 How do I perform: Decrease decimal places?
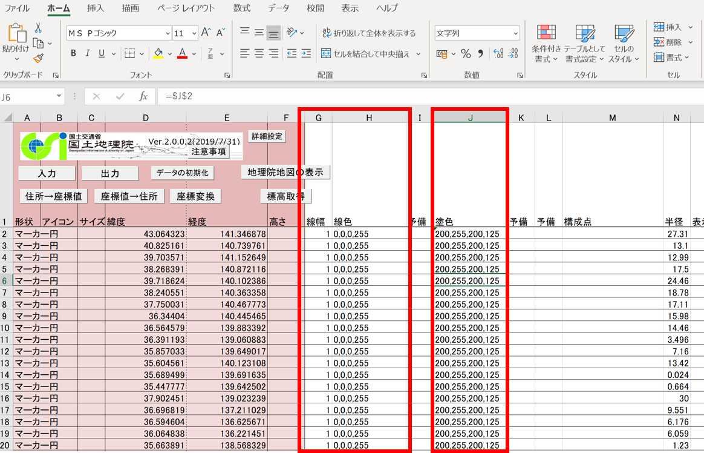pyautogui.click(x=513, y=54)
